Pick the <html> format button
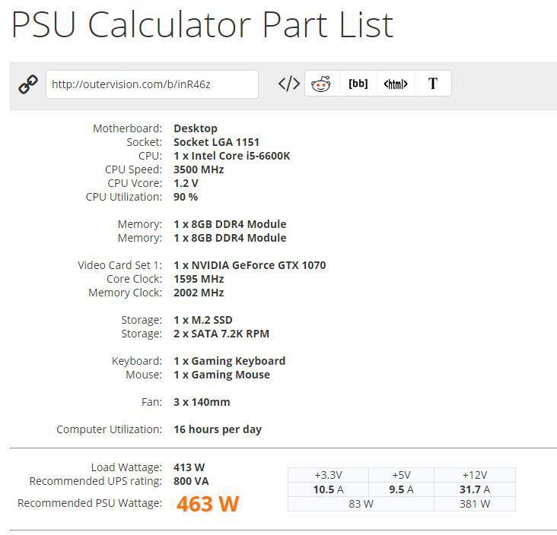 (396, 84)
